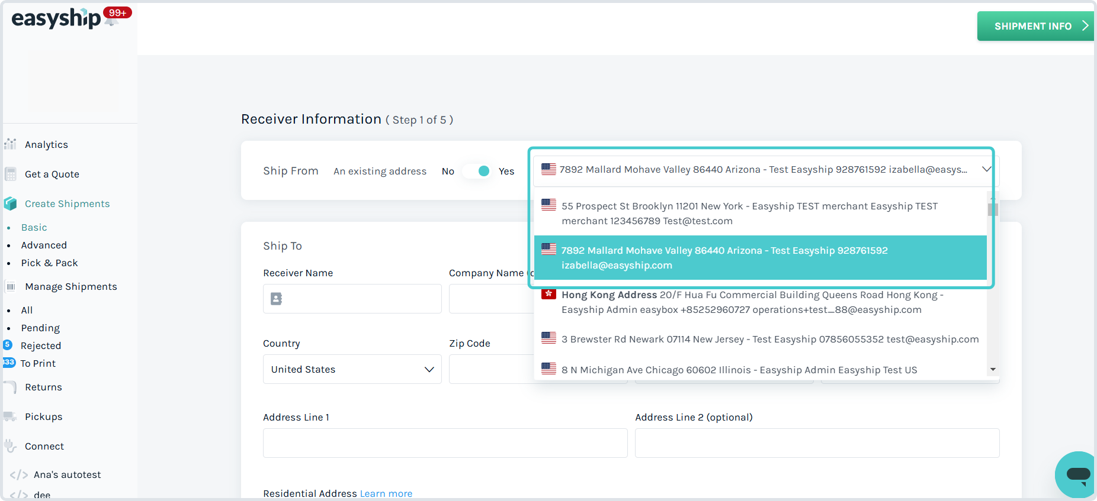Toggle the existing address switch
This screenshot has width=1097, height=501.
(x=477, y=171)
